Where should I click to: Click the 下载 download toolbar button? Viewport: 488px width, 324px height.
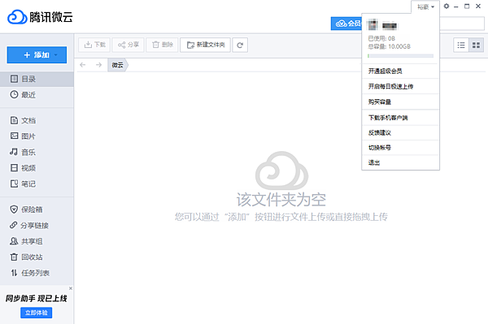(x=94, y=45)
